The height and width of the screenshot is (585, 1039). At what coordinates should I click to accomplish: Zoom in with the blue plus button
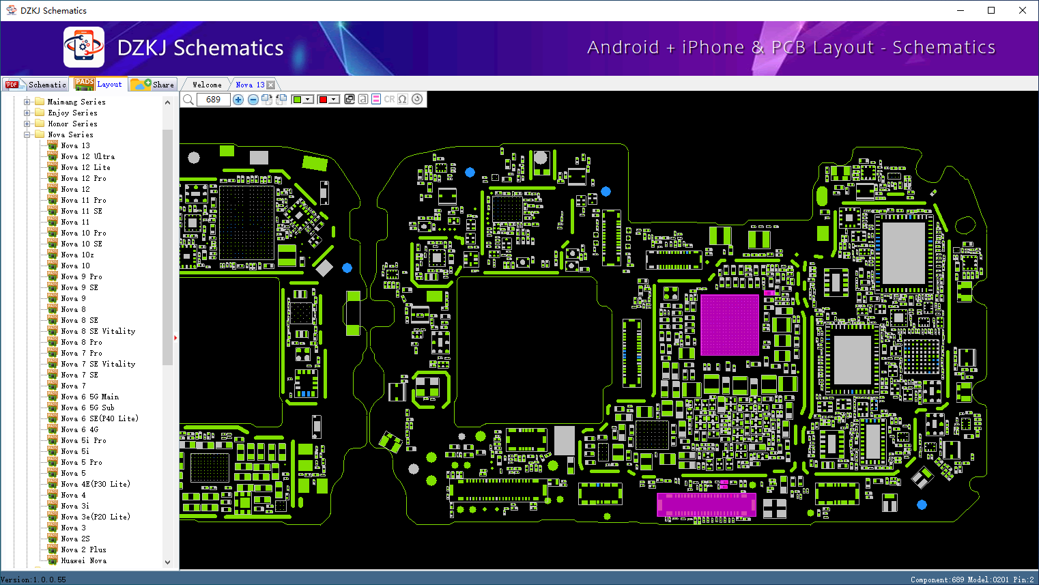pyautogui.click(x=238, y=100)
